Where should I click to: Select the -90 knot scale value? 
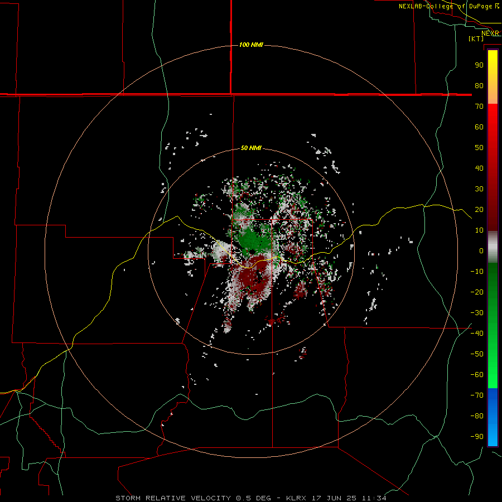pos(477,437)
